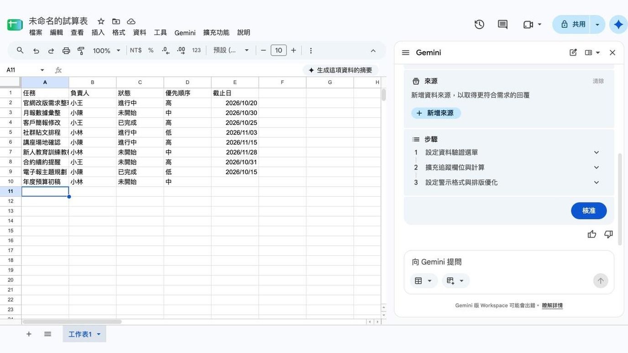Decrease decimal places
Screen dimensions: 628x353
(x=166, y=50)
